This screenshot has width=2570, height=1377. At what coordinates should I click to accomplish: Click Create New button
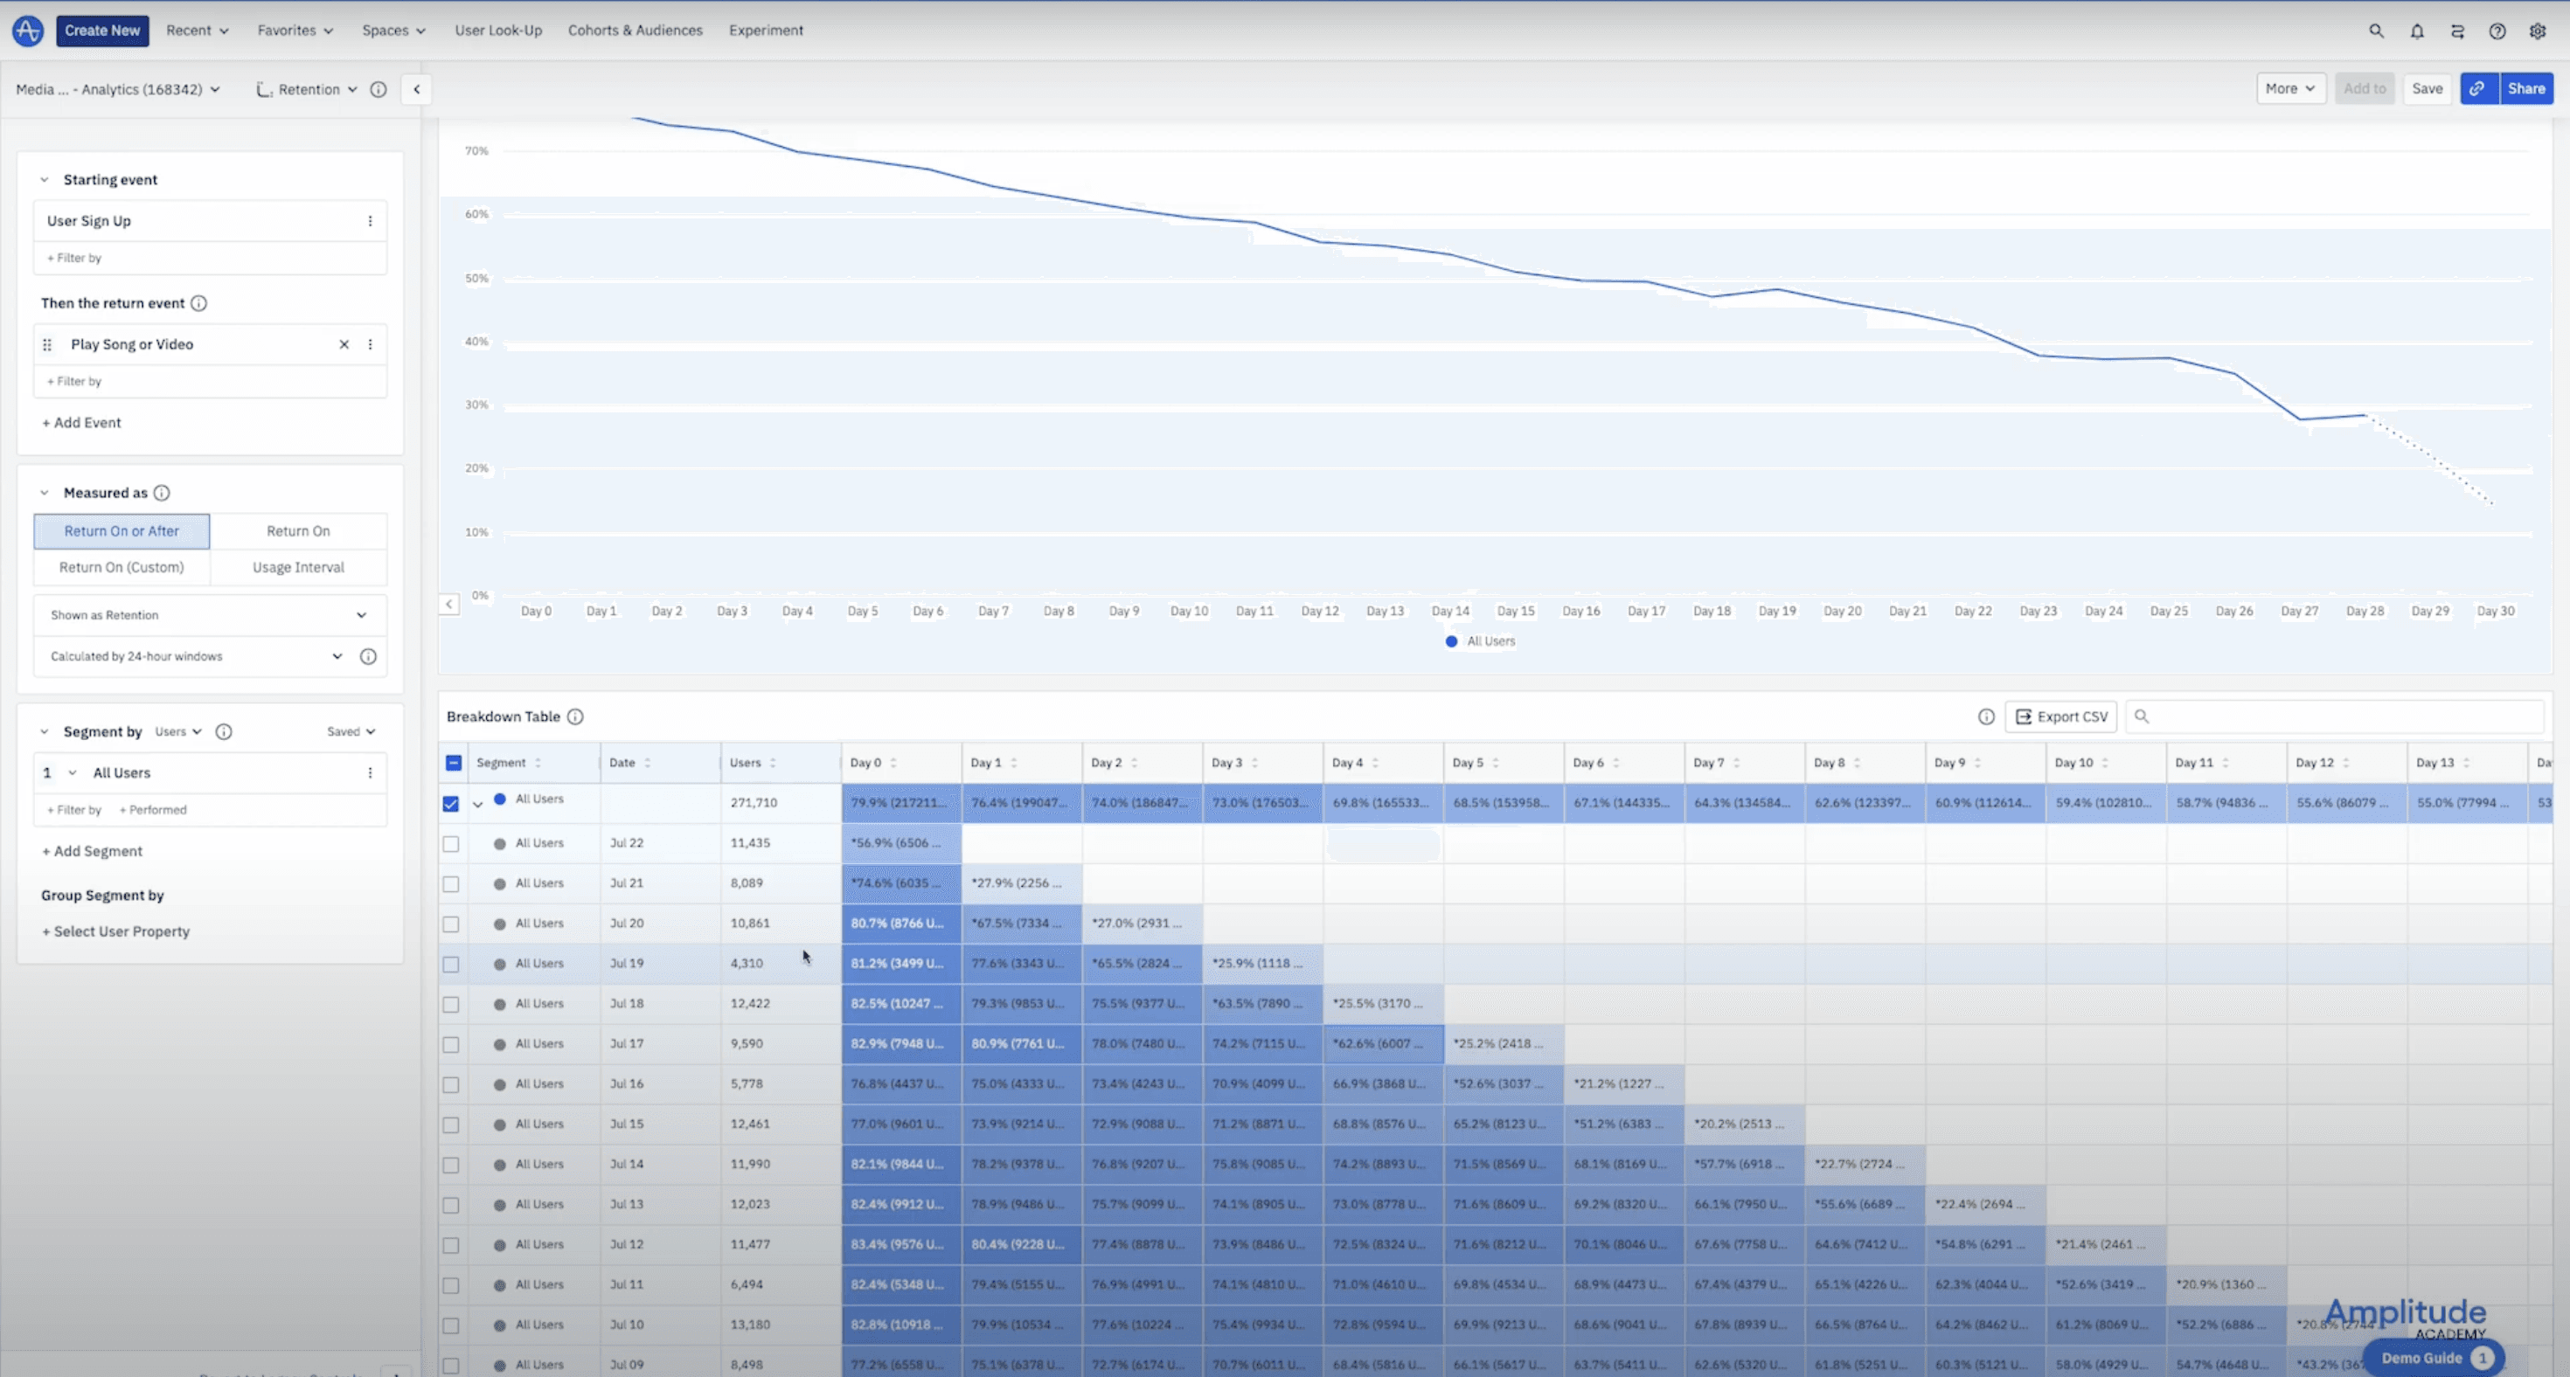[103, 31]
